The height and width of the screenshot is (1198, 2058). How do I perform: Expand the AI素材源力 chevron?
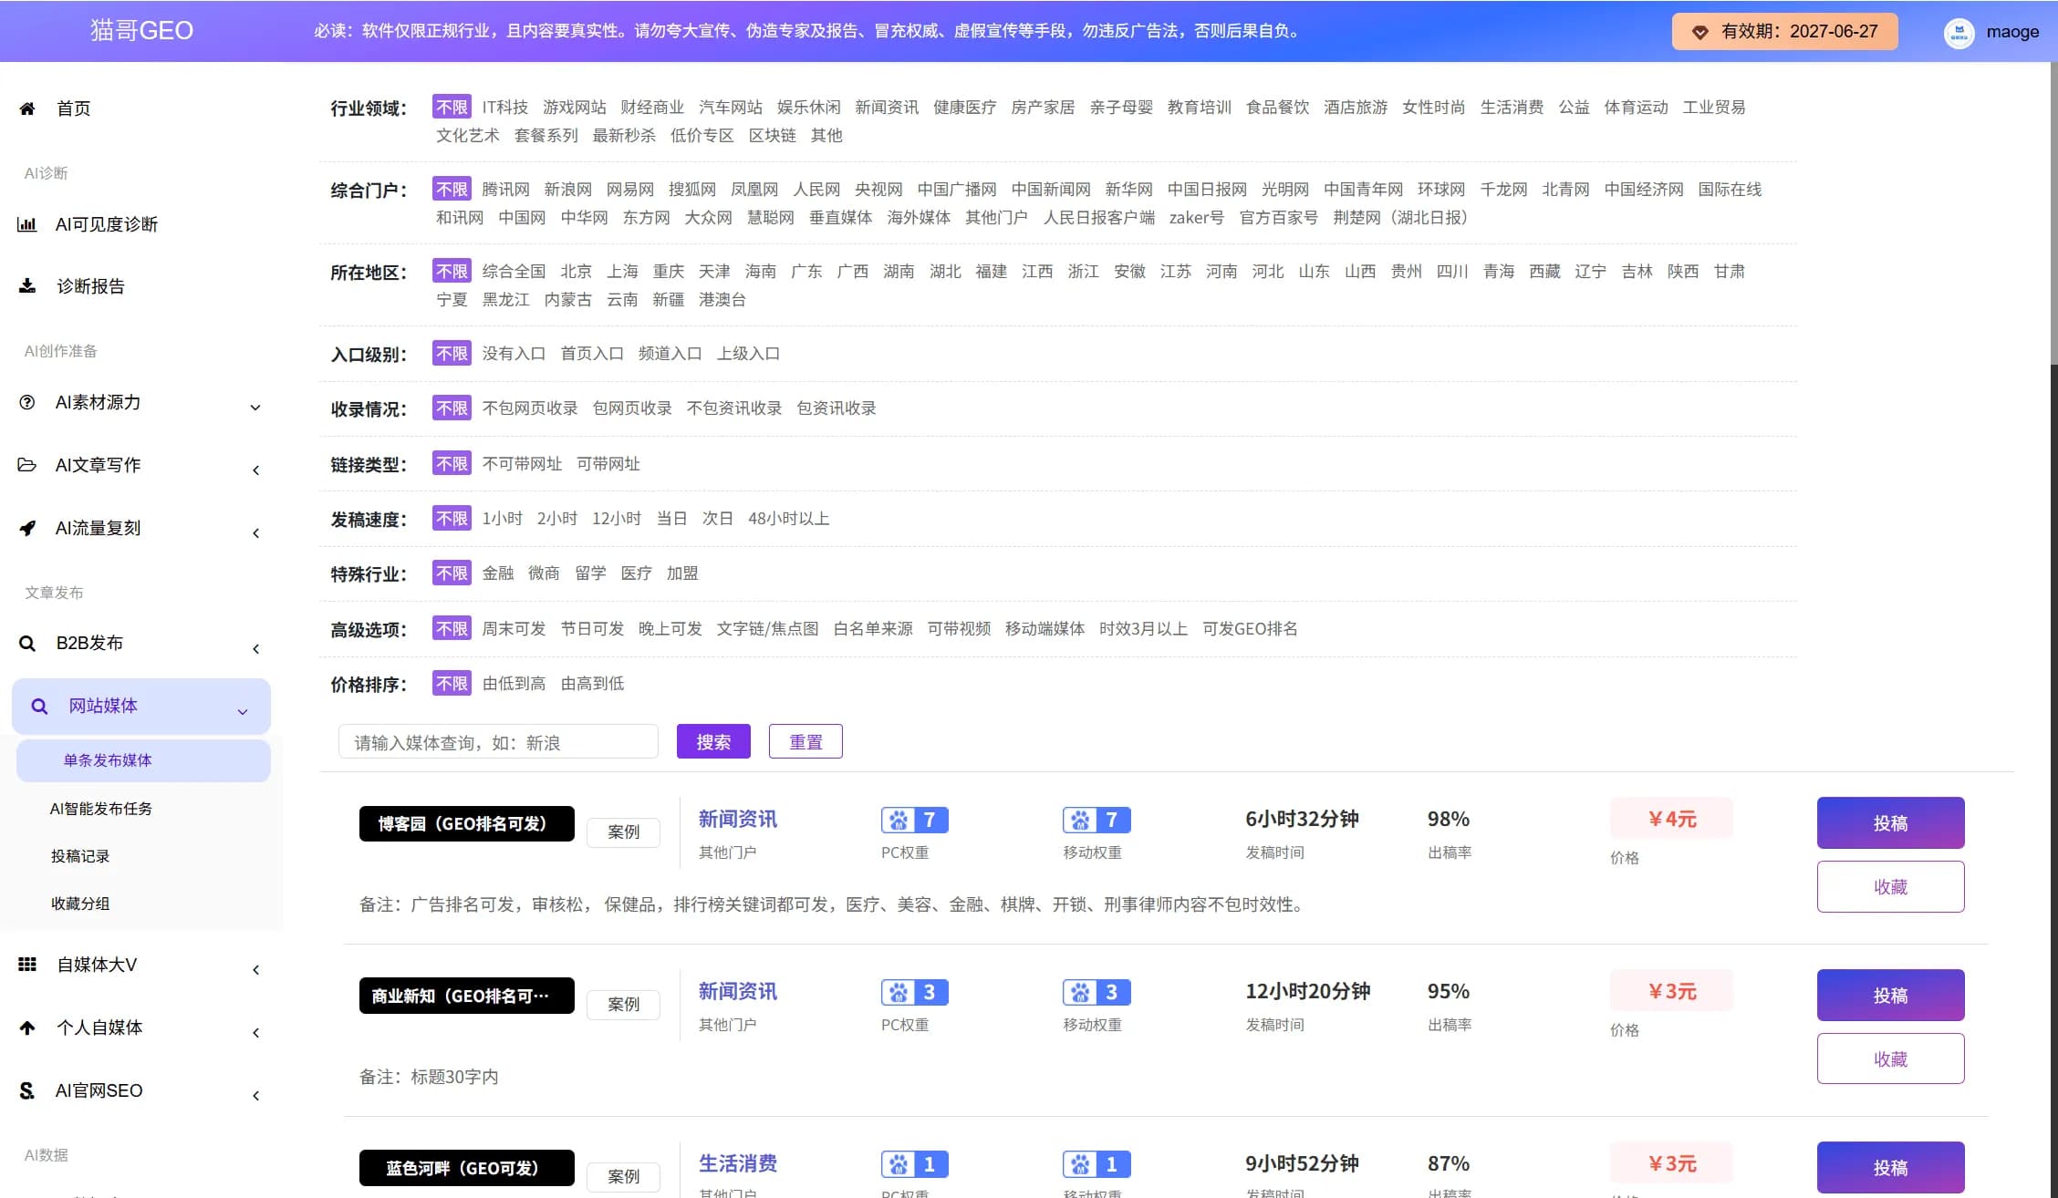click(255, 408)
